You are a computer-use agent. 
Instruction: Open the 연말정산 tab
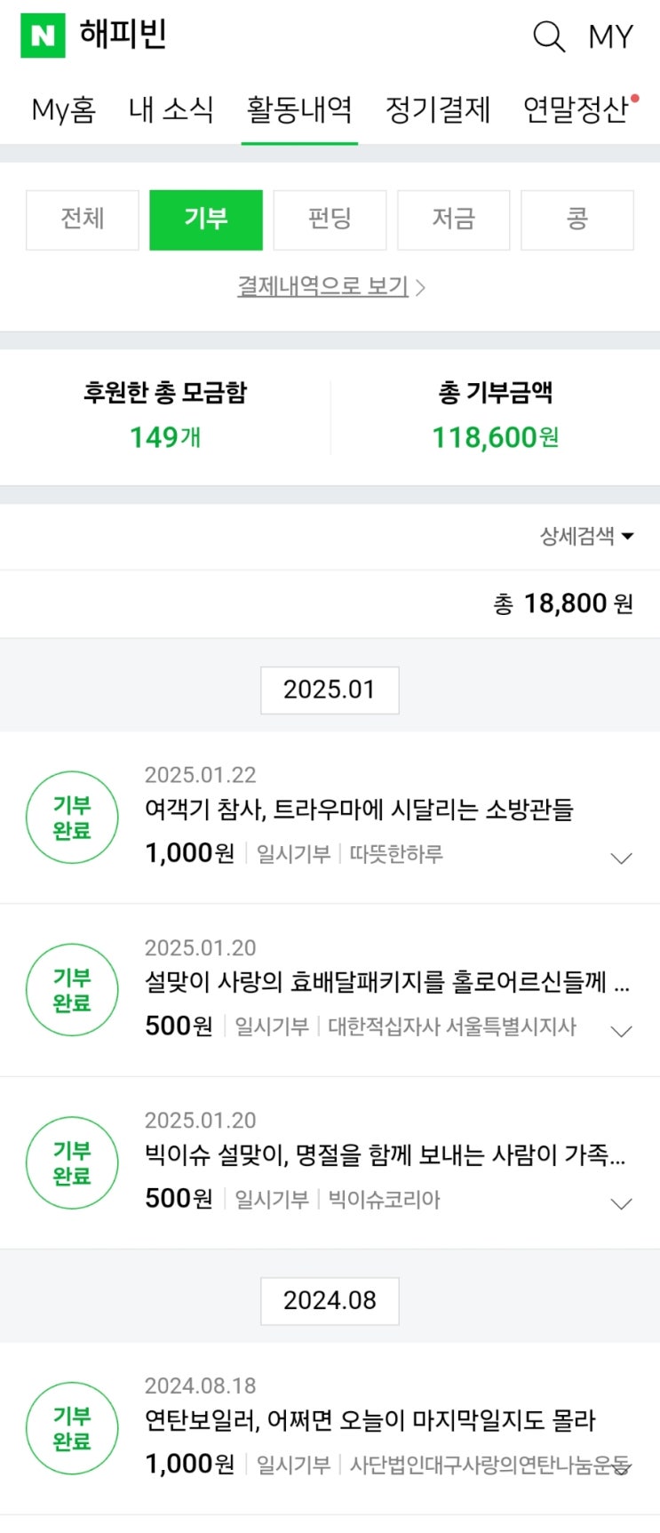pyautogui.click(x=576, y=110)
